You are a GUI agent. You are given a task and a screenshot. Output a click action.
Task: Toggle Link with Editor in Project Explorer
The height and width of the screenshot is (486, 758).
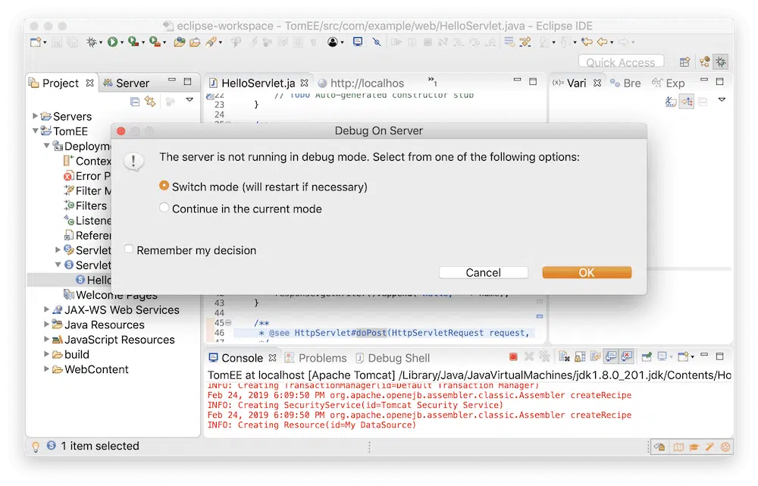(x=150, y=101)
